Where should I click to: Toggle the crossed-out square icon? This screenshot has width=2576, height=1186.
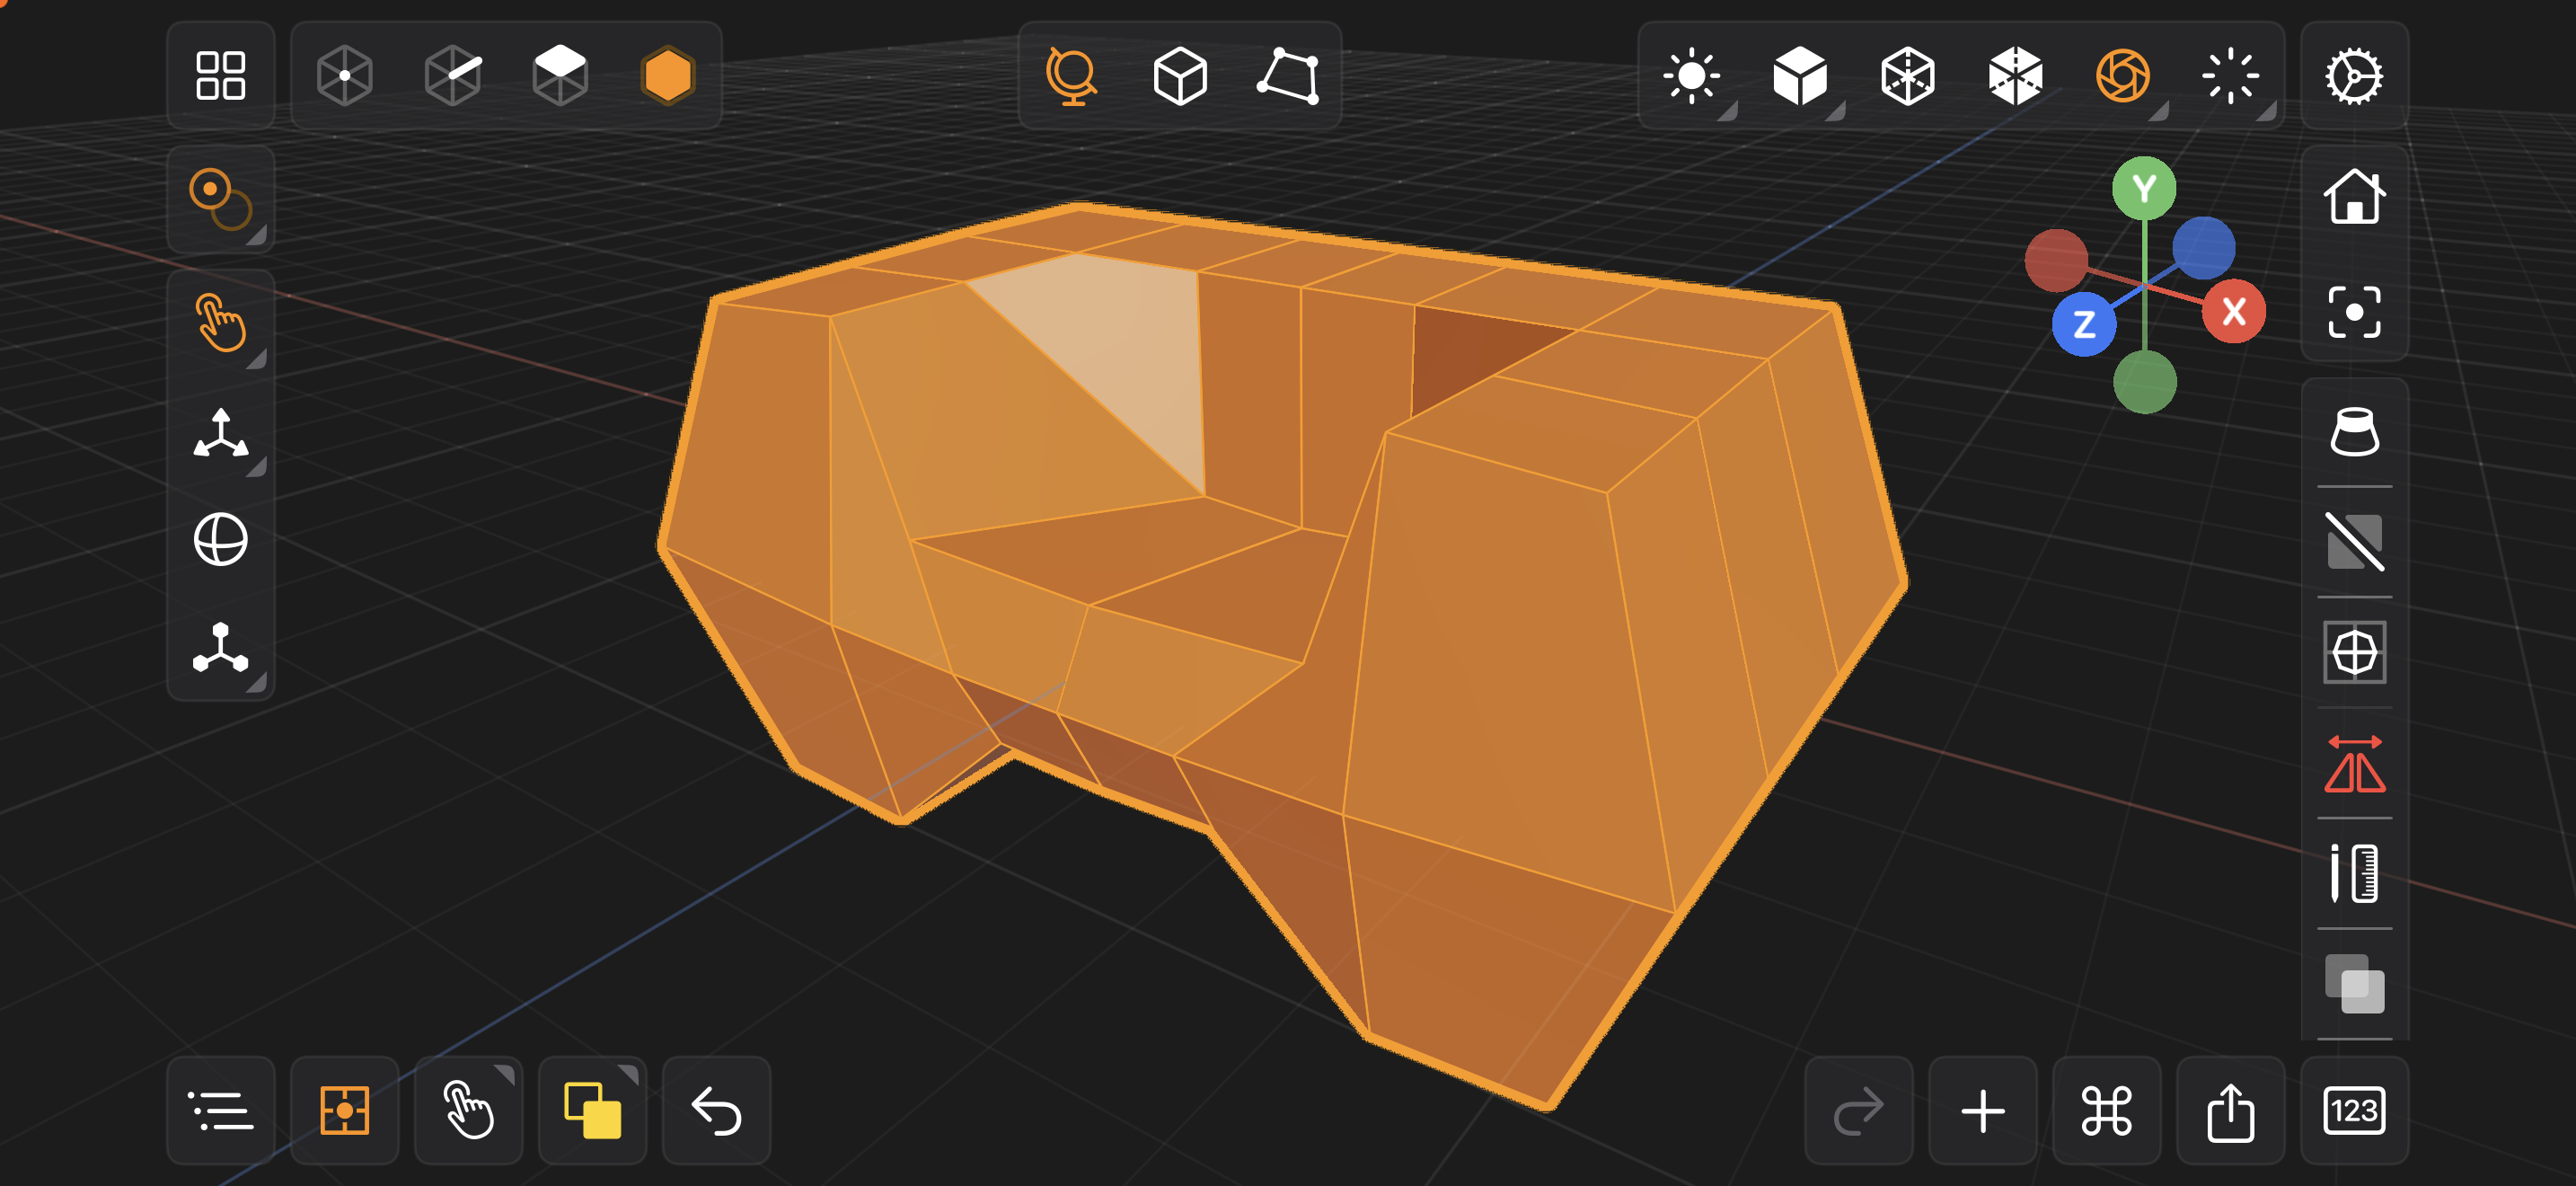coord(2354,542)
